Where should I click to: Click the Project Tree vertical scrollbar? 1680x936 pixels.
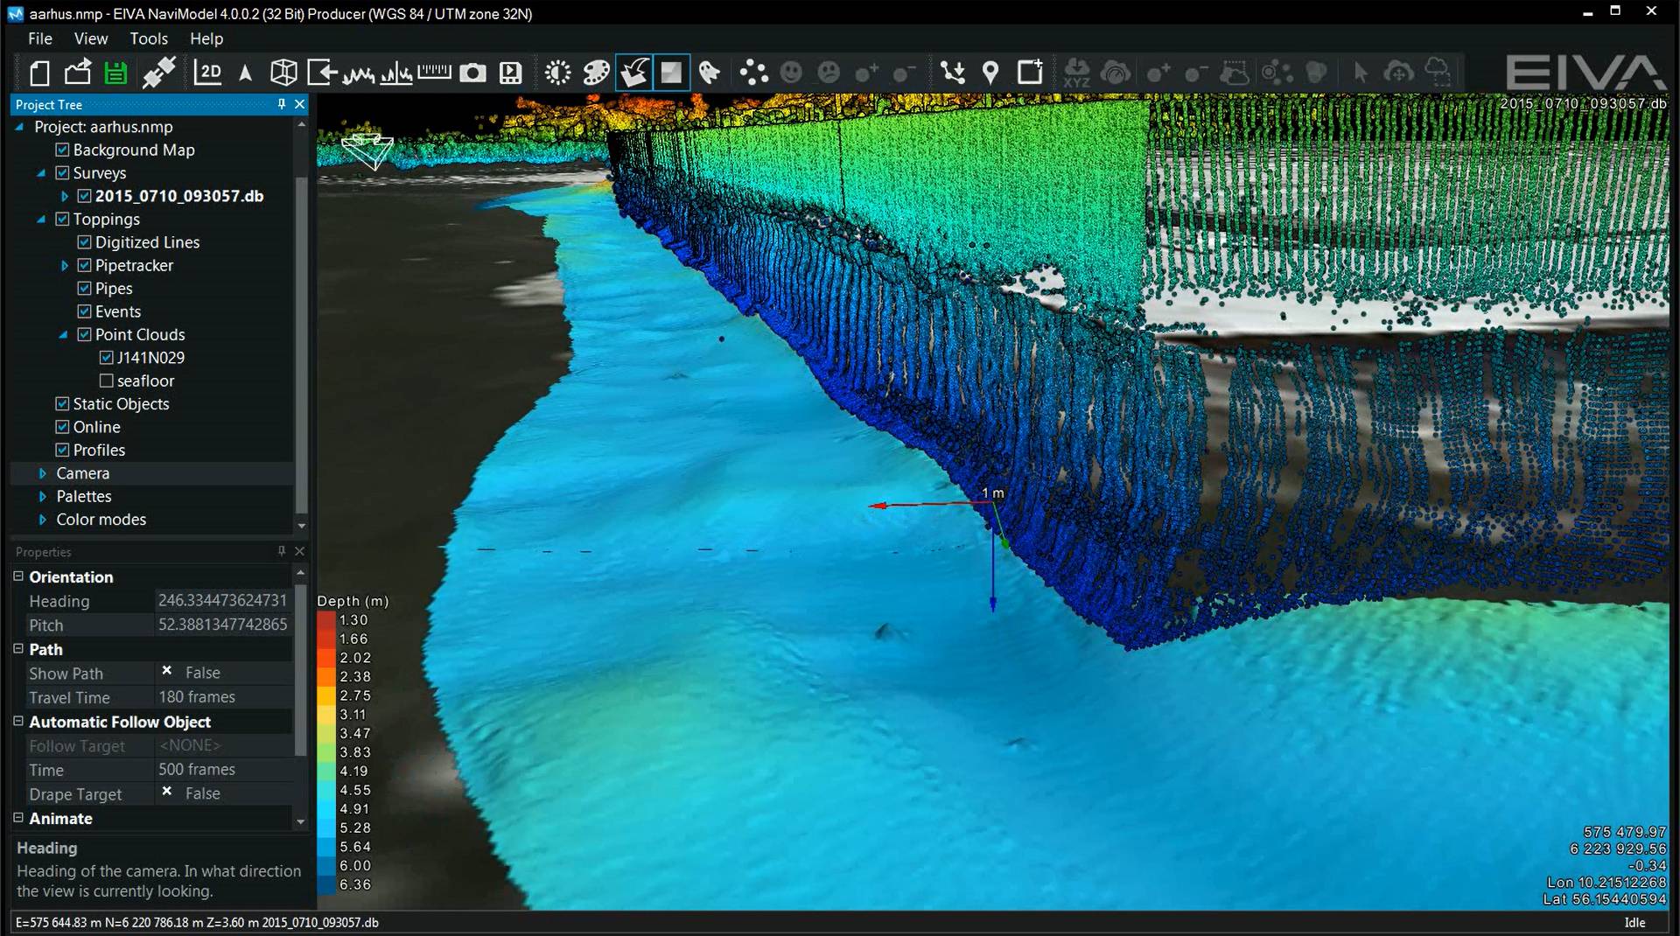click(301, 346)
